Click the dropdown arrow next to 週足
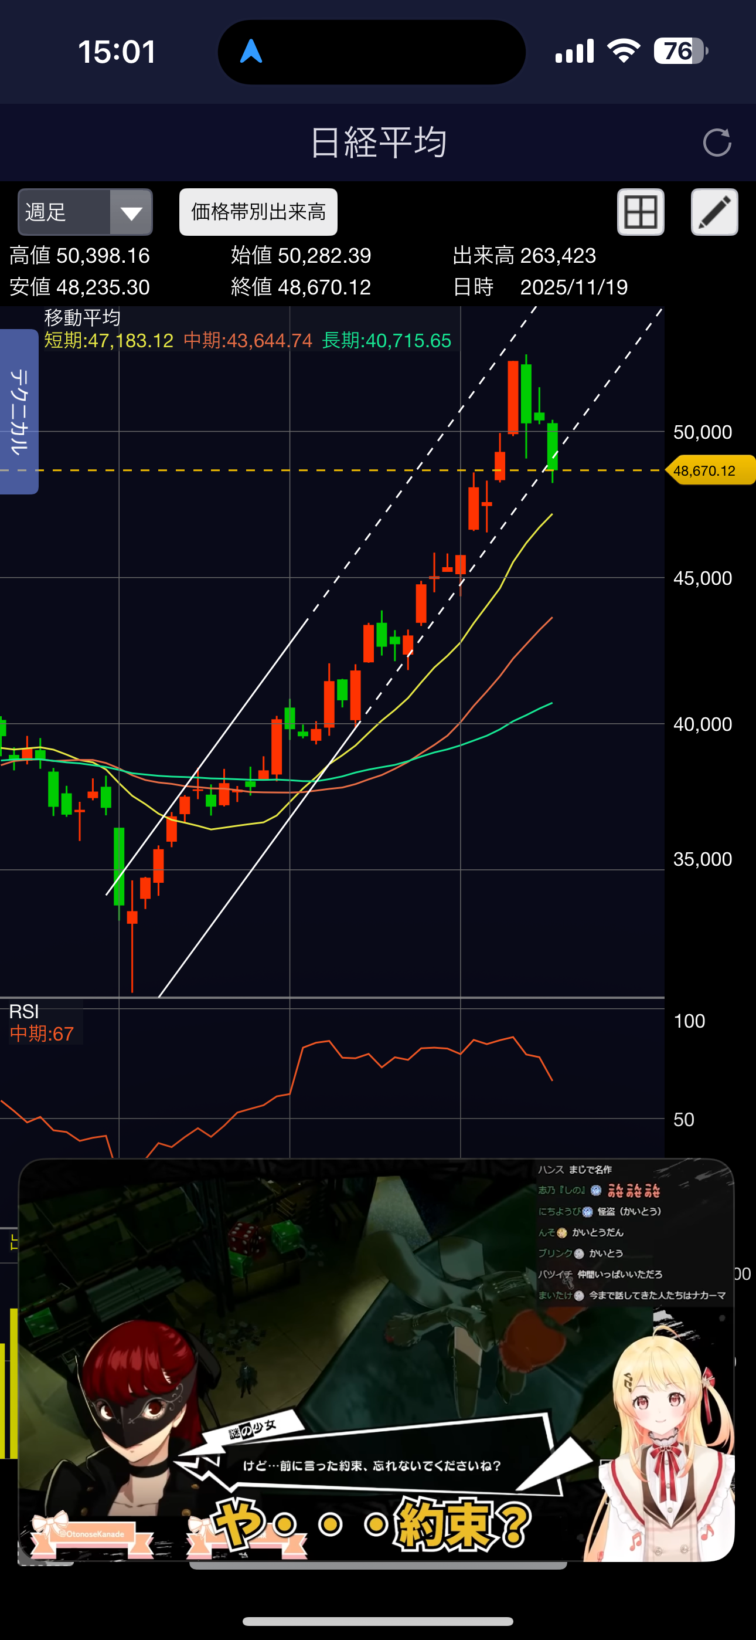 (131, 213)
